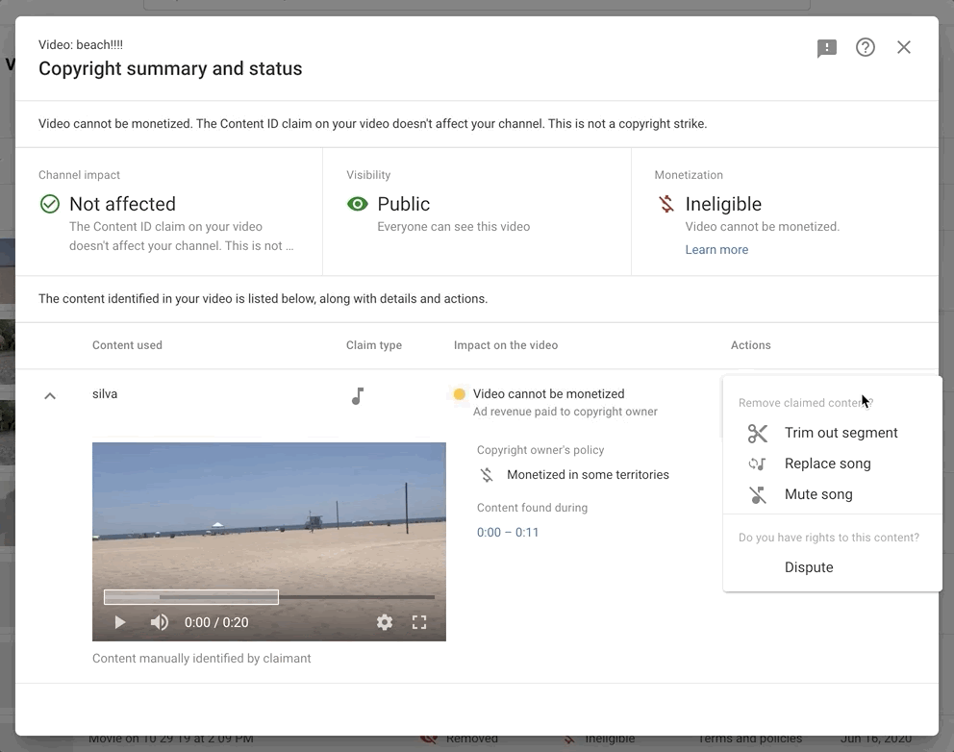Screen dimensions: 954x752
Task: Click the scissors Trim out segment icon
Action: (x=758, y=433)
